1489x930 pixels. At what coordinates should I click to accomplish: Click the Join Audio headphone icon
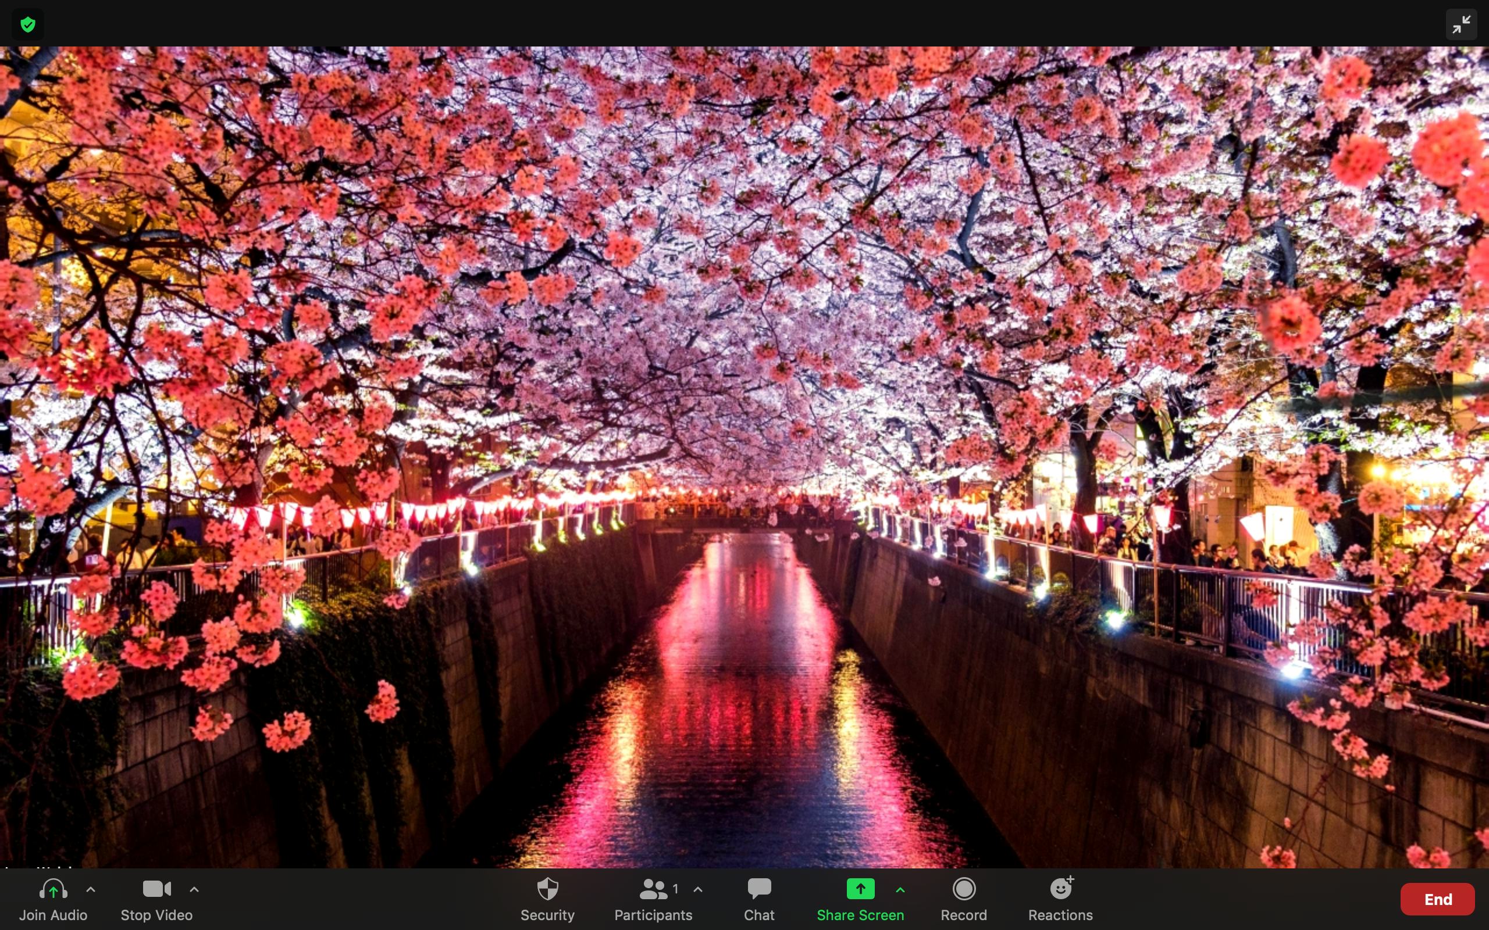point(53,889)
